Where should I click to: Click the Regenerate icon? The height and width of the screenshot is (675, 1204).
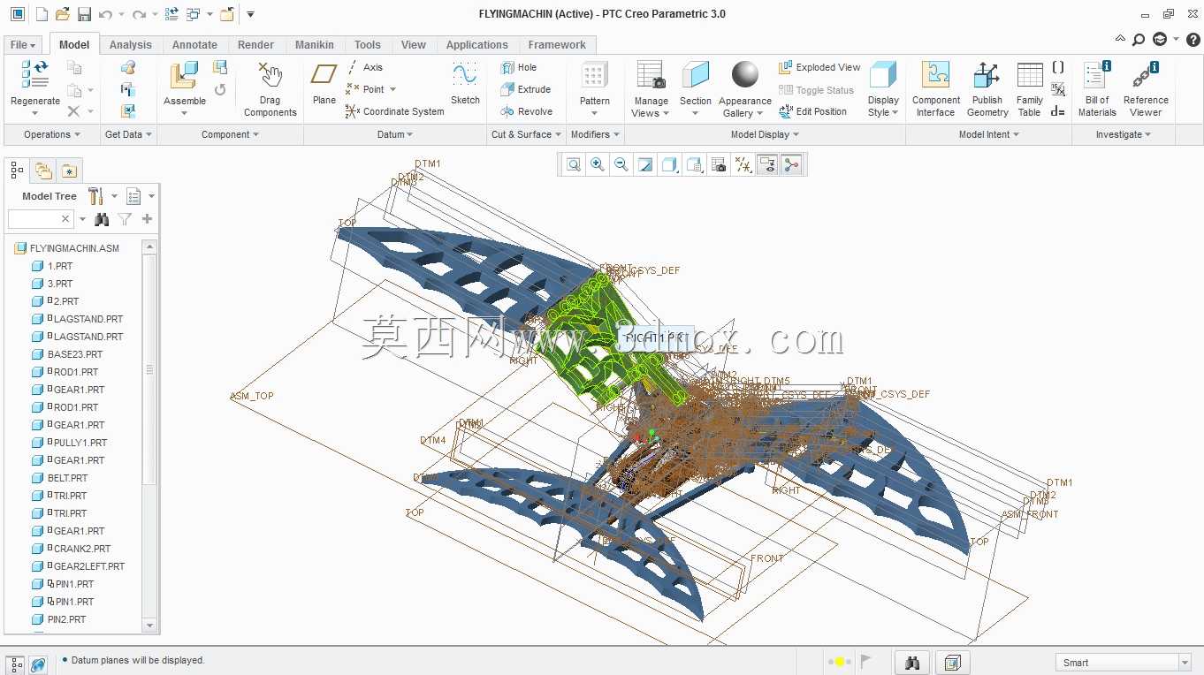point(35,75)
